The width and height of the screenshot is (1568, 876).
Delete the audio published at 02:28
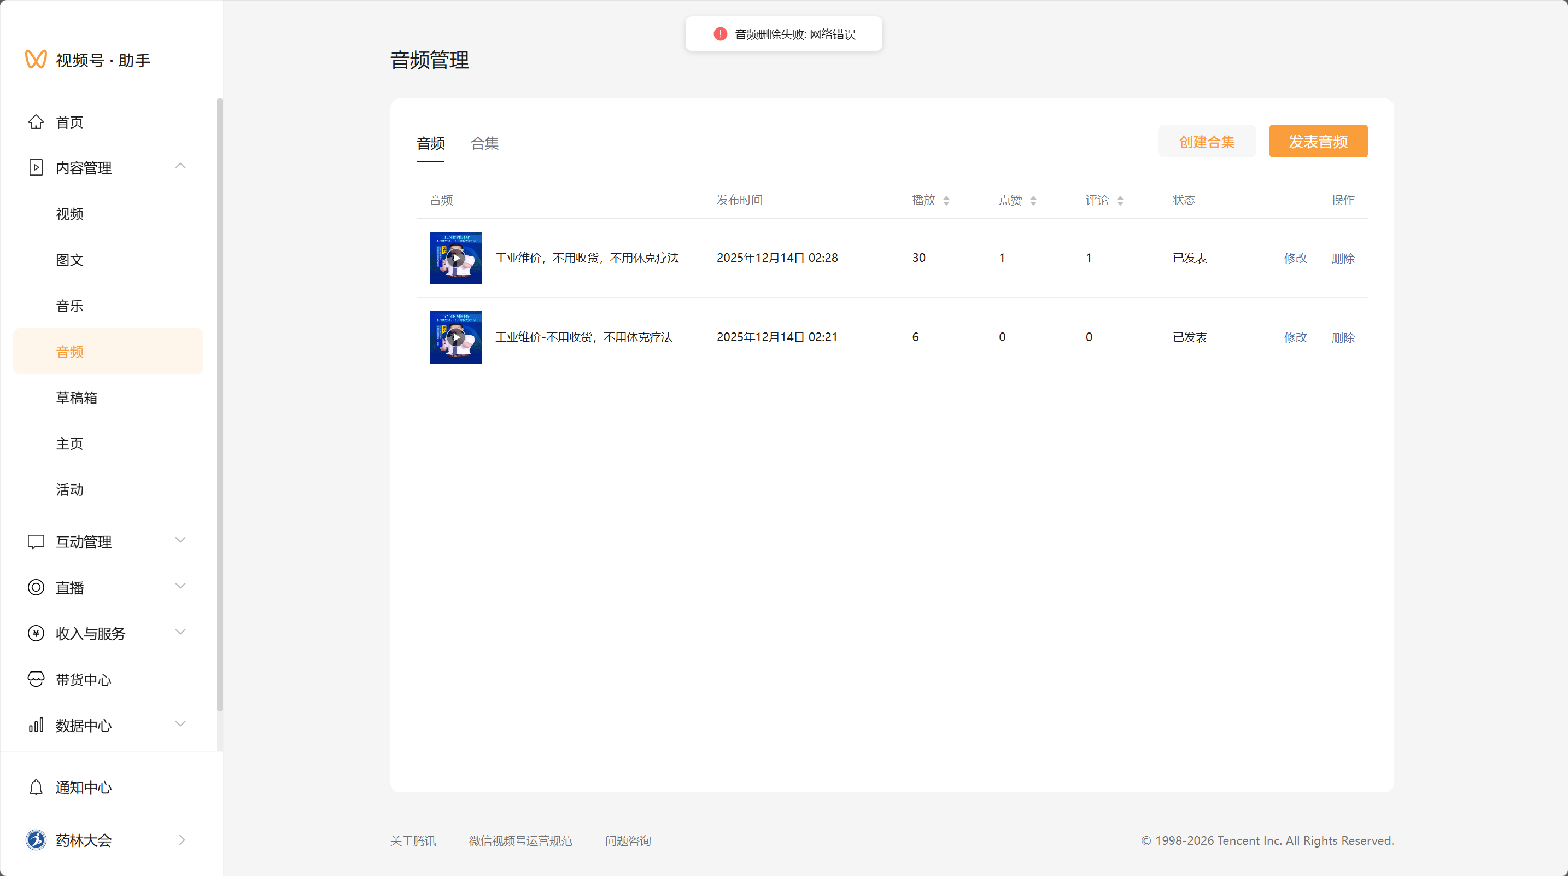[x=1343, y=258]
